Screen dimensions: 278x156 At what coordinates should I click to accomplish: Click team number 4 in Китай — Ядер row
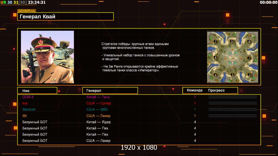[195, 122]
